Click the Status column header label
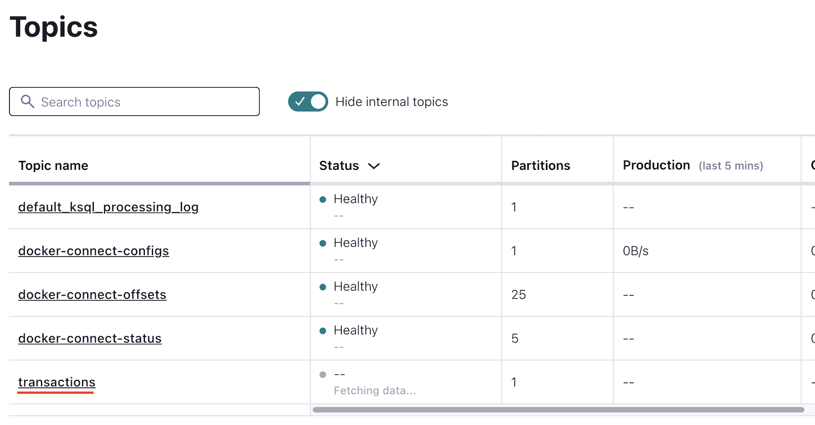 tap(339, 166)
